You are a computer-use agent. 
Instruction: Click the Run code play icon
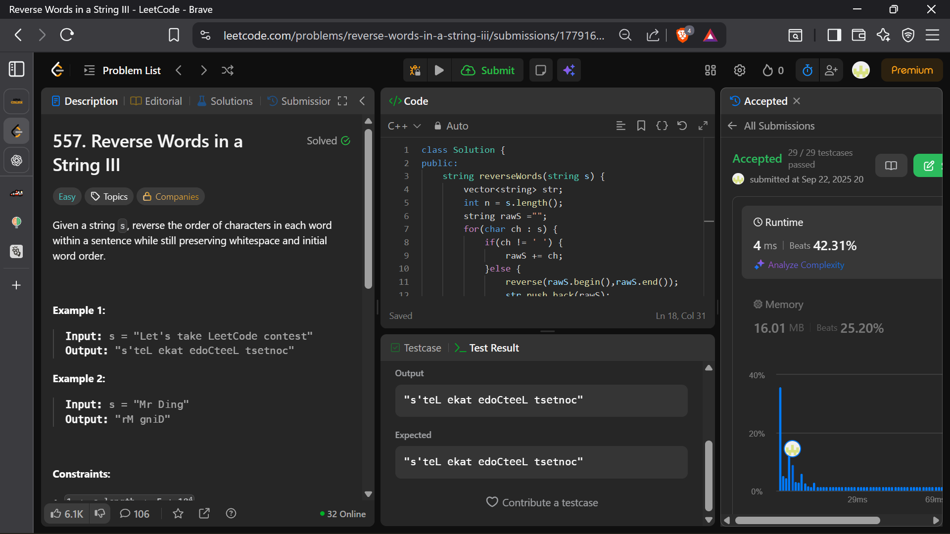coord(439,71)
